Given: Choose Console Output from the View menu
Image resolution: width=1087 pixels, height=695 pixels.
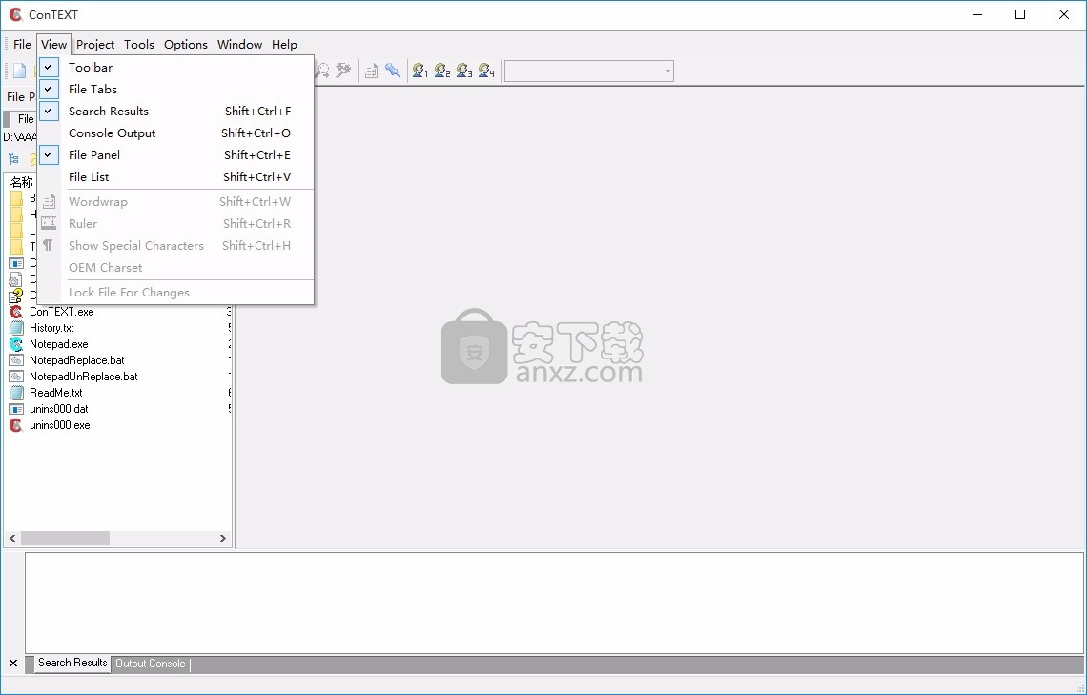Looking at the screenshot, I should click(x=176, y=133).
